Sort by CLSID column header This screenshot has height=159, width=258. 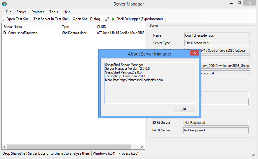(120, 26)
